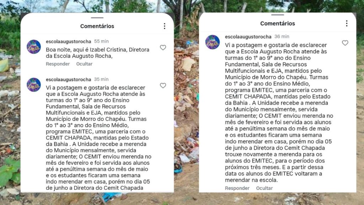Grab the drag handle atop left comments sheet
The height and width of the screenshot is (205, 364).
(97, 18)
